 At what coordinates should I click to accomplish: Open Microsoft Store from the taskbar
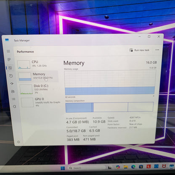point(141,167)
